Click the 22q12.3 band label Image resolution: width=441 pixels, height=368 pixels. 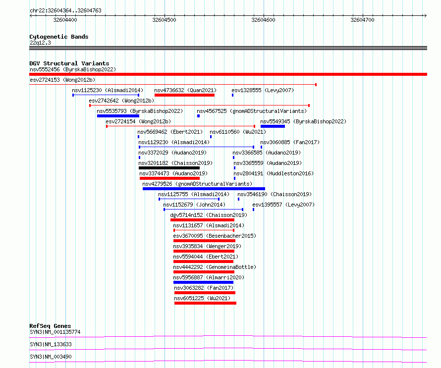[x=40, y=43]
